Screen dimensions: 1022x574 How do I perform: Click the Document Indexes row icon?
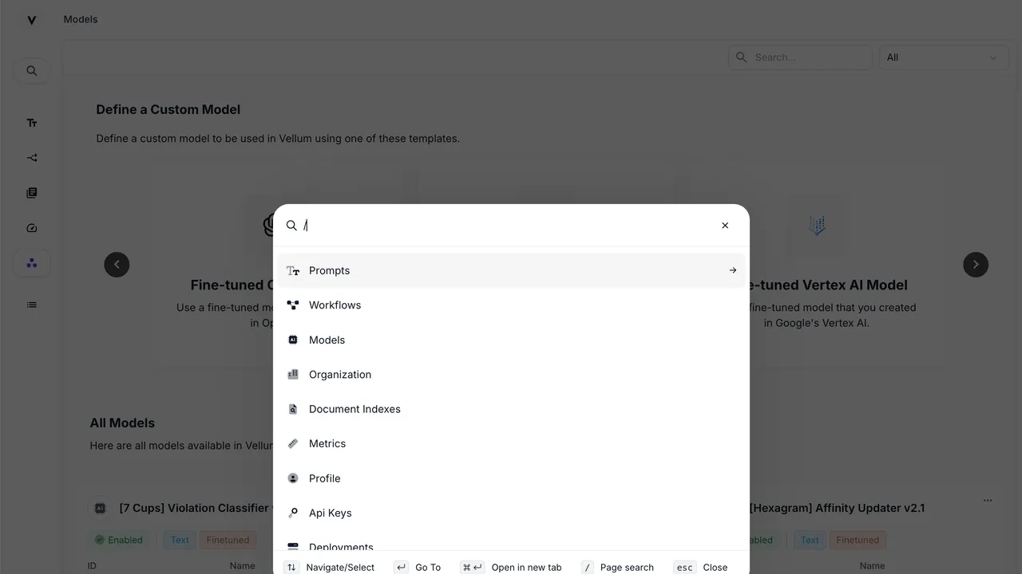point(293,409)
